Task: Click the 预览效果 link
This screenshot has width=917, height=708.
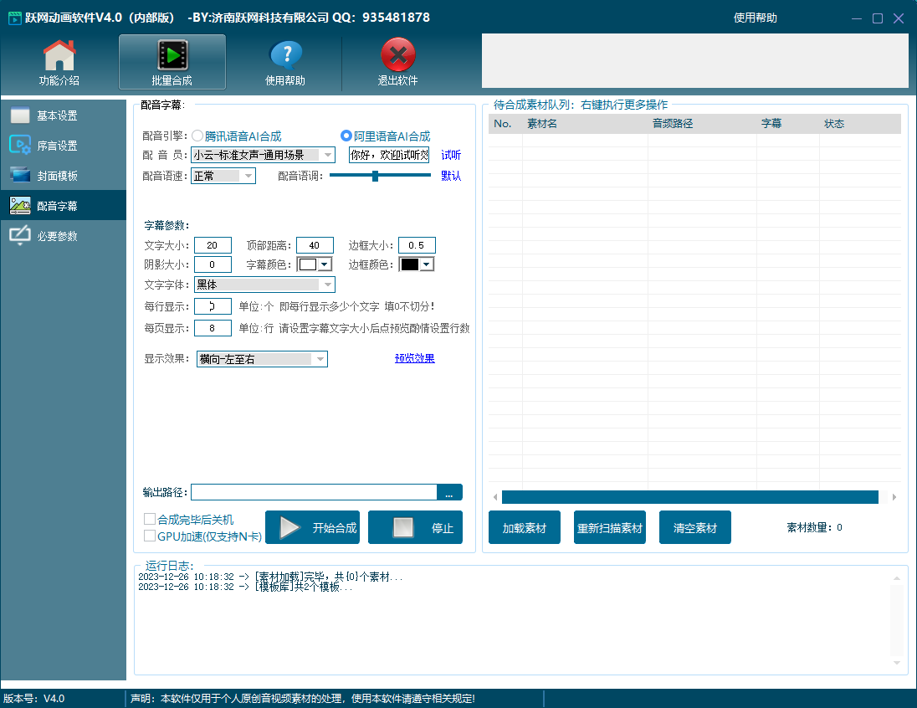Action: 414,358
